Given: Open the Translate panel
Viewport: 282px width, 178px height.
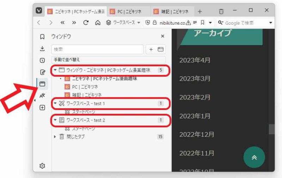Looking at the screenshot, I should [42, 96].
